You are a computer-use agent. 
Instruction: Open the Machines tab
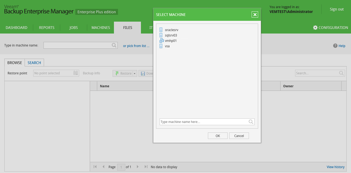click(x=101, y=28)
